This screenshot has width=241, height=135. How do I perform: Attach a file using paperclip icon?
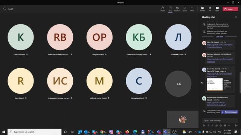(212, 126)
